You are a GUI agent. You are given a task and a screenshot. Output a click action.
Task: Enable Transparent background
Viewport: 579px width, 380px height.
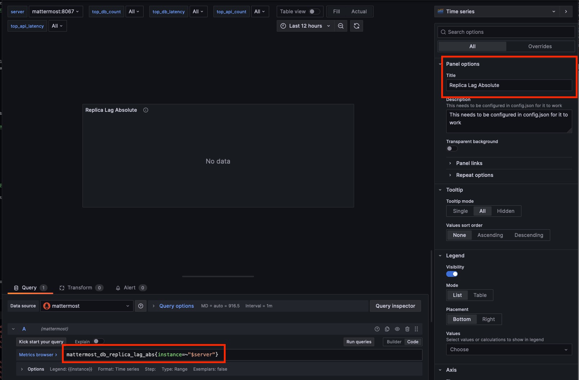452,148
